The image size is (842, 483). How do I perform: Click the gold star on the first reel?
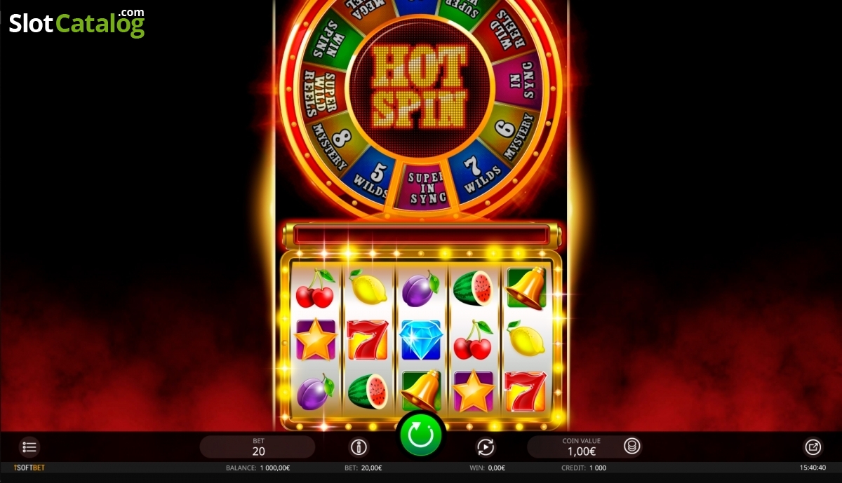[315, 339]
